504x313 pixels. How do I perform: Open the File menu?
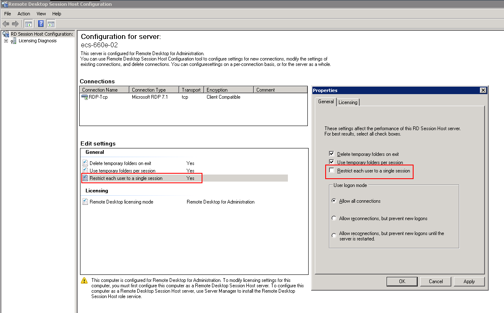click(7, 14)
